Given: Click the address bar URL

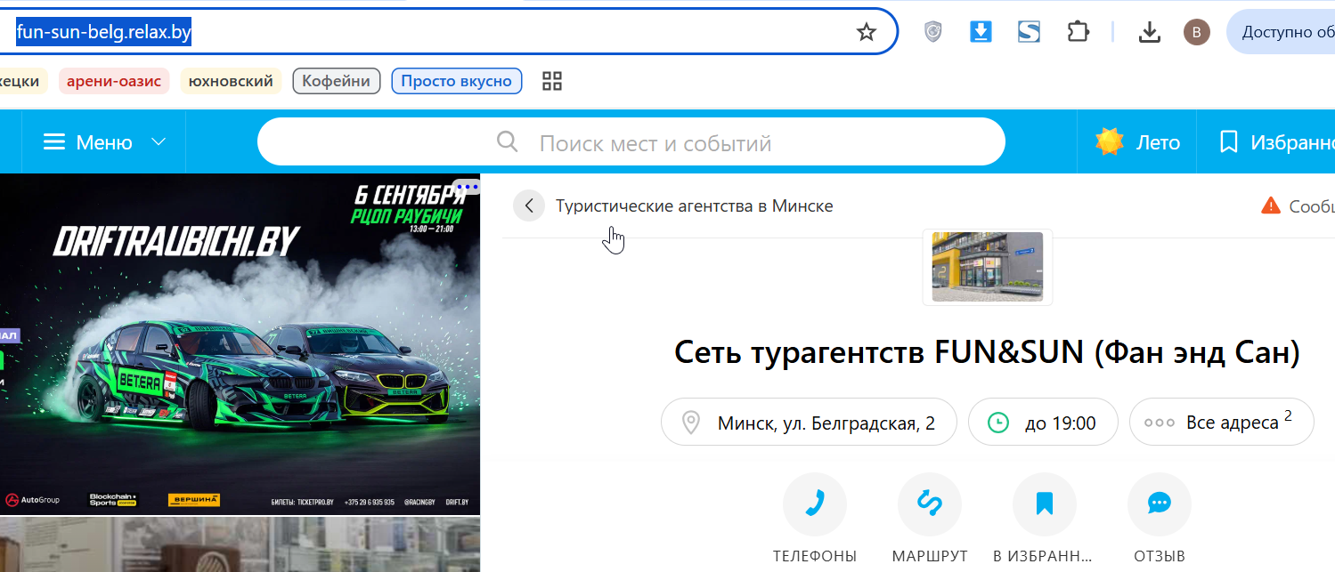Looking at the screenshot, I should tap(104, 33).
